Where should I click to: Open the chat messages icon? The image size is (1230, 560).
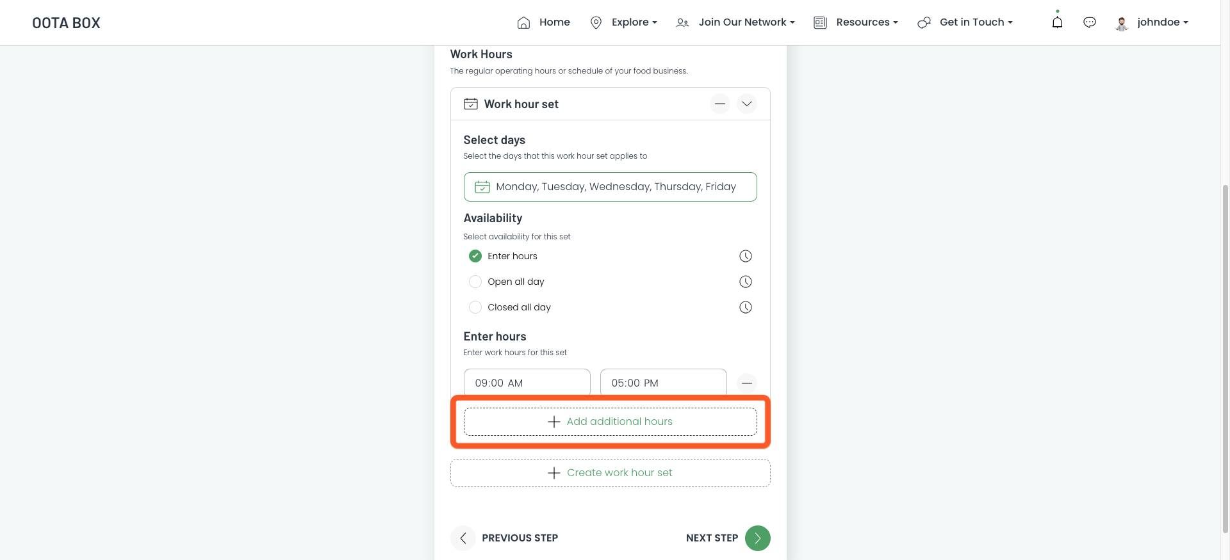[x=1089, y=22]
